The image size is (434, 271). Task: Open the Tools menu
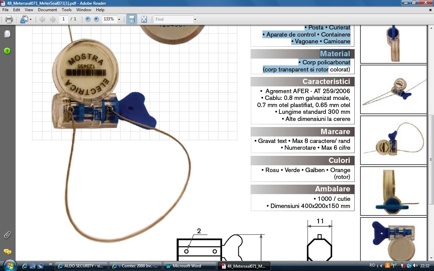66,10
